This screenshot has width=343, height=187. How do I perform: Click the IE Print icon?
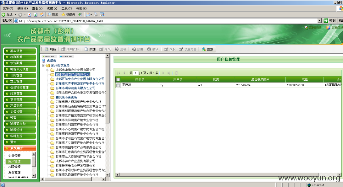[96, 15]
